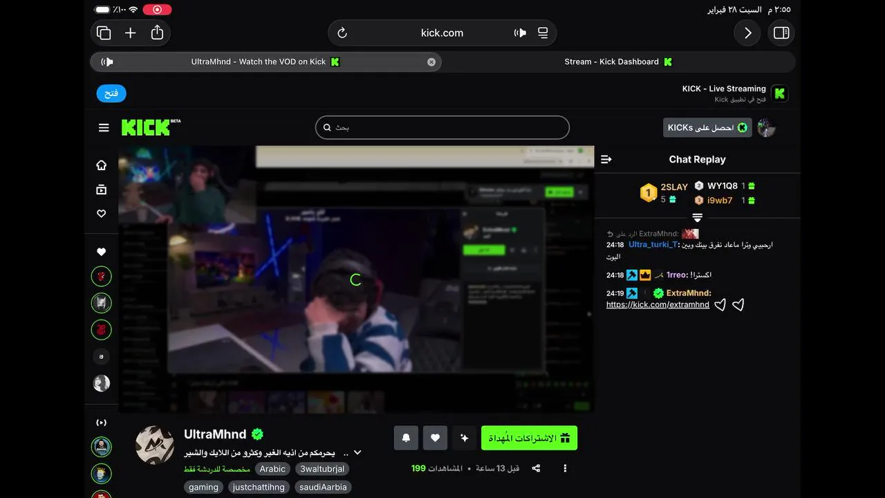Open third gifter i9wb7
The height and width of the screenshot is (498, 885).
[x=720, y=201]
